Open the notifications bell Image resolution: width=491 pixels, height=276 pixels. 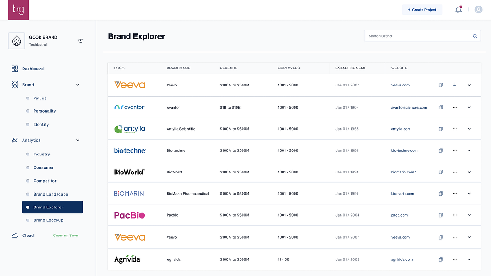[x=458, y=10]
